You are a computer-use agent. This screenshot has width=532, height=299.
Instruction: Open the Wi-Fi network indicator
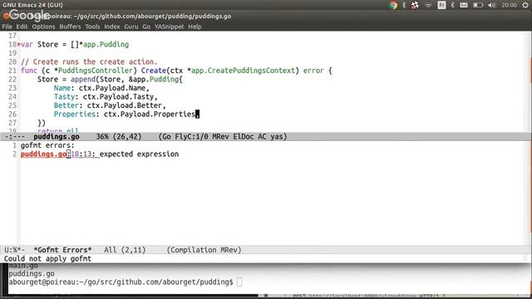coord(429,5)
